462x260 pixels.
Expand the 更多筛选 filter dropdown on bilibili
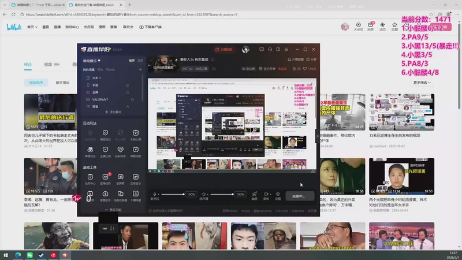[x=422, y=83]
